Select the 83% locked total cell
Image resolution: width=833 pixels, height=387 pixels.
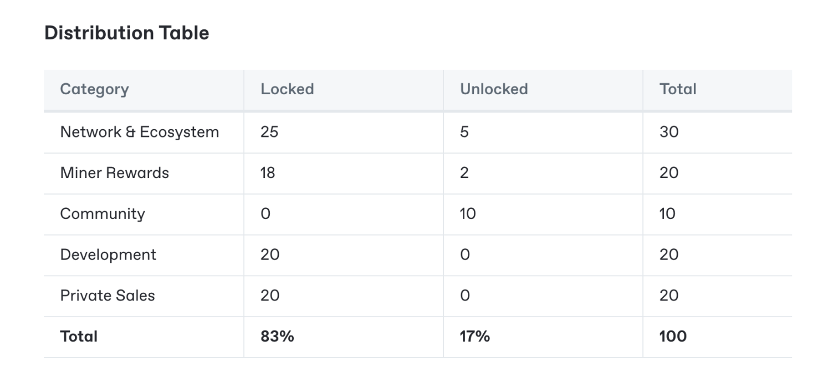click(277, 337)
